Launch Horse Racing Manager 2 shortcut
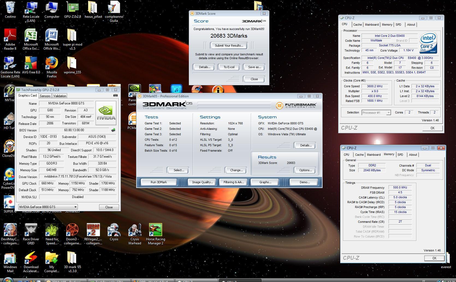 [x=155, y=234]
